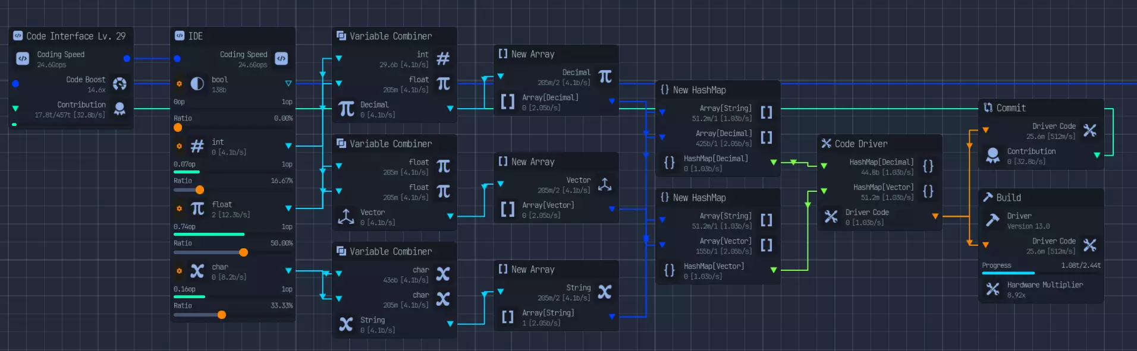Click the Code Driver node title

tap(861, 144)
